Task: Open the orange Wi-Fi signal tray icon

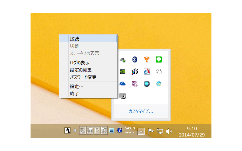Action: (147, 59)
